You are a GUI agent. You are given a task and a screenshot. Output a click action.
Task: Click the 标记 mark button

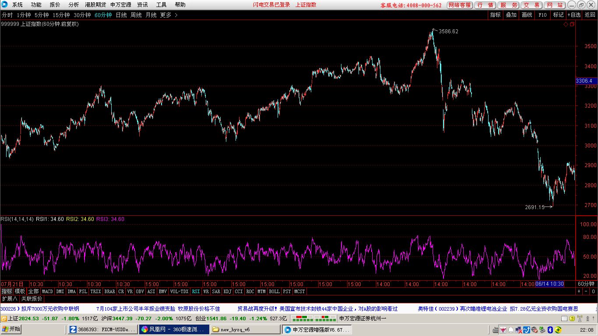tap(558, 15)
